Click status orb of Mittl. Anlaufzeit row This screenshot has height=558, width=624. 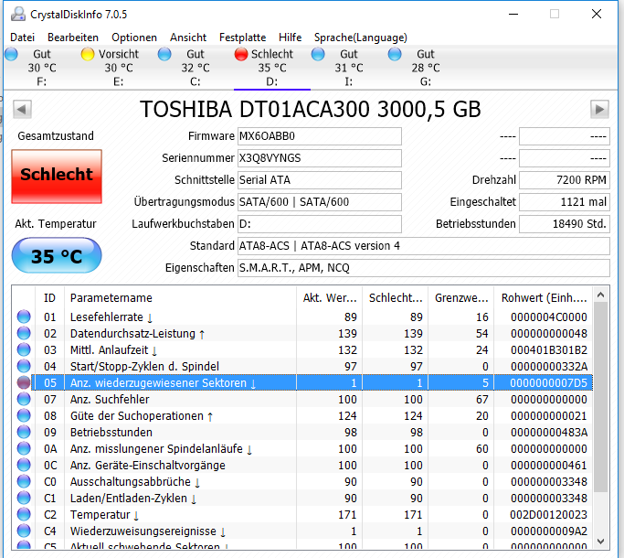coord(24,349)
